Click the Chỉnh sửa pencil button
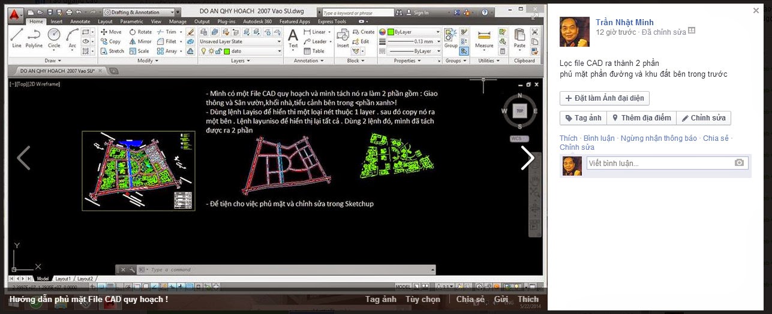Image resolution: width=772 pixels, height=314 pixels. click(704, 118)
